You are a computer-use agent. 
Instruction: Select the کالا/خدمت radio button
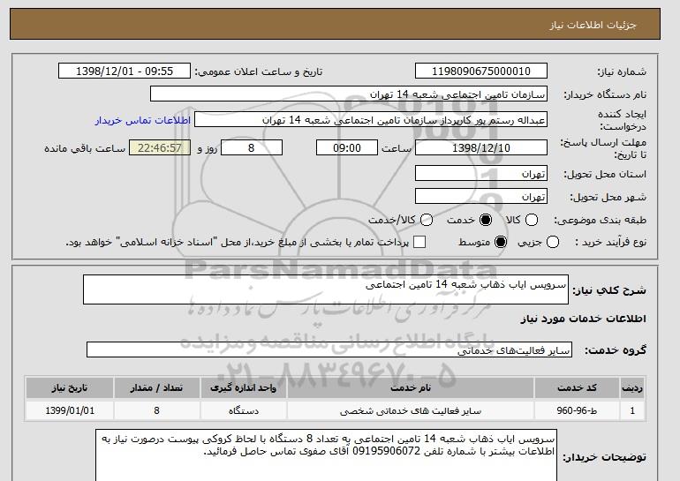click(427, 220)
